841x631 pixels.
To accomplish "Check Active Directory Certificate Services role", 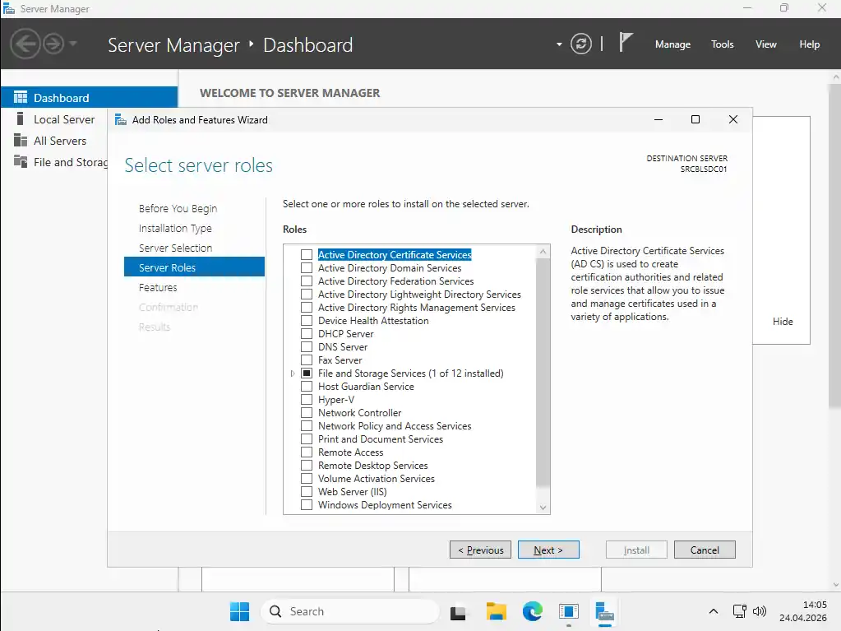I will (307, 255).
